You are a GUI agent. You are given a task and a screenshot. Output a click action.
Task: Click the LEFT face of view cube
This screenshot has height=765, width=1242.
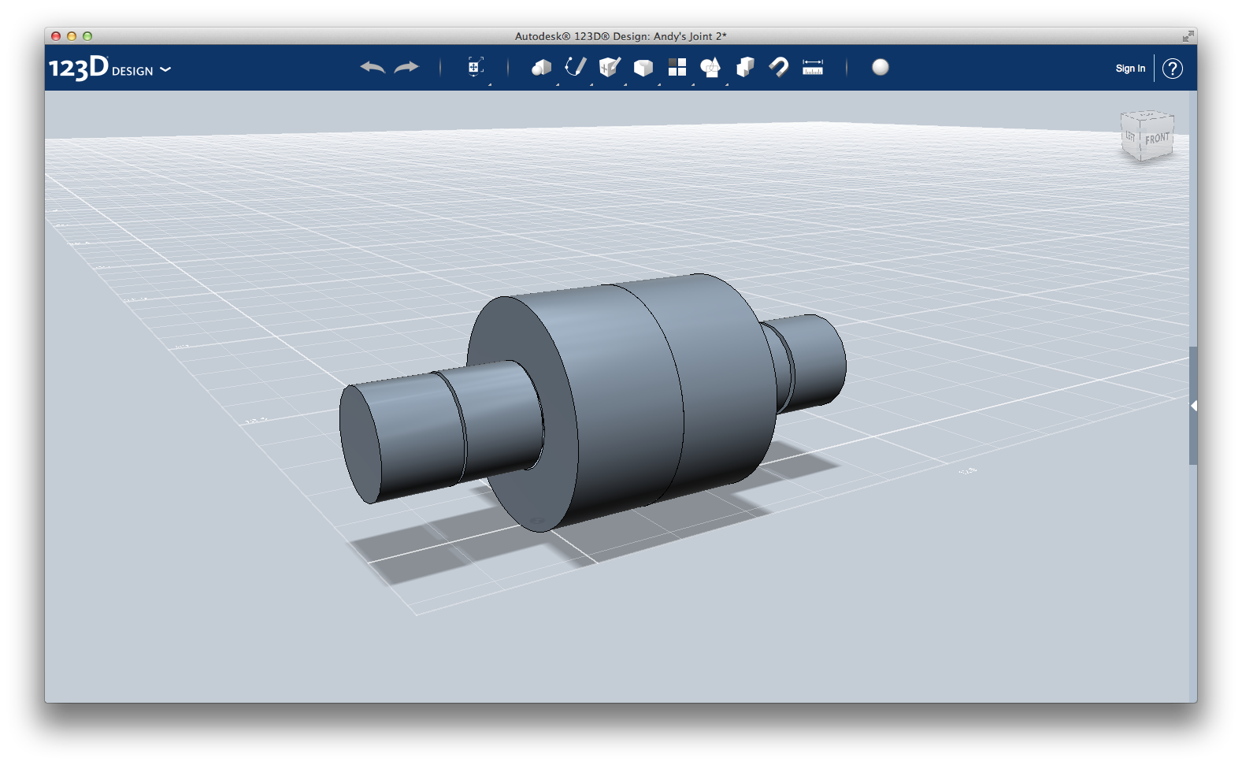pyautogui.click(x=1130, y=137)
